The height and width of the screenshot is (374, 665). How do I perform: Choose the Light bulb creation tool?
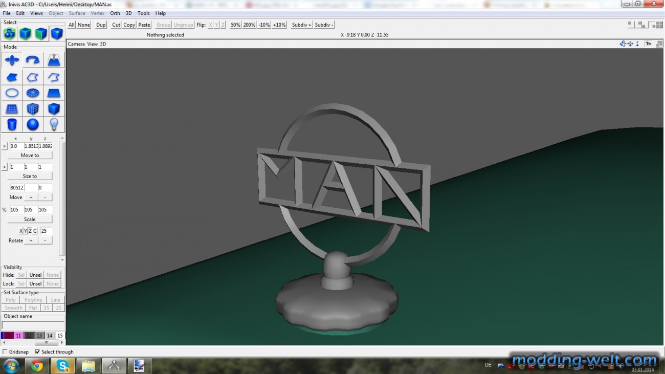click(x=54, y=124)
